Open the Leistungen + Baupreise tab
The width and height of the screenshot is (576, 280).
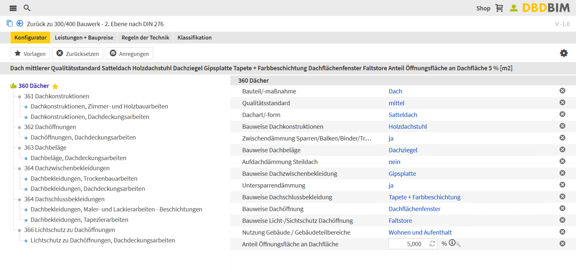[x=84, y=38]
